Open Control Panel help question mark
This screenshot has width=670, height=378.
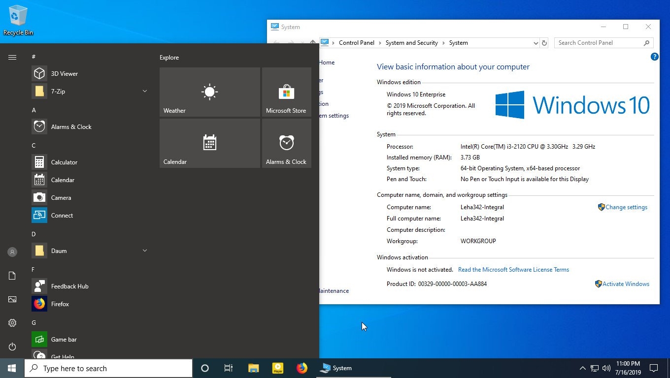click(x=655, y=57)
